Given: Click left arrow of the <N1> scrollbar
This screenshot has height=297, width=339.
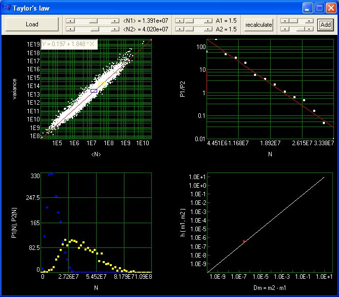Looking at the screenshot, I should (x=70, y=21).
